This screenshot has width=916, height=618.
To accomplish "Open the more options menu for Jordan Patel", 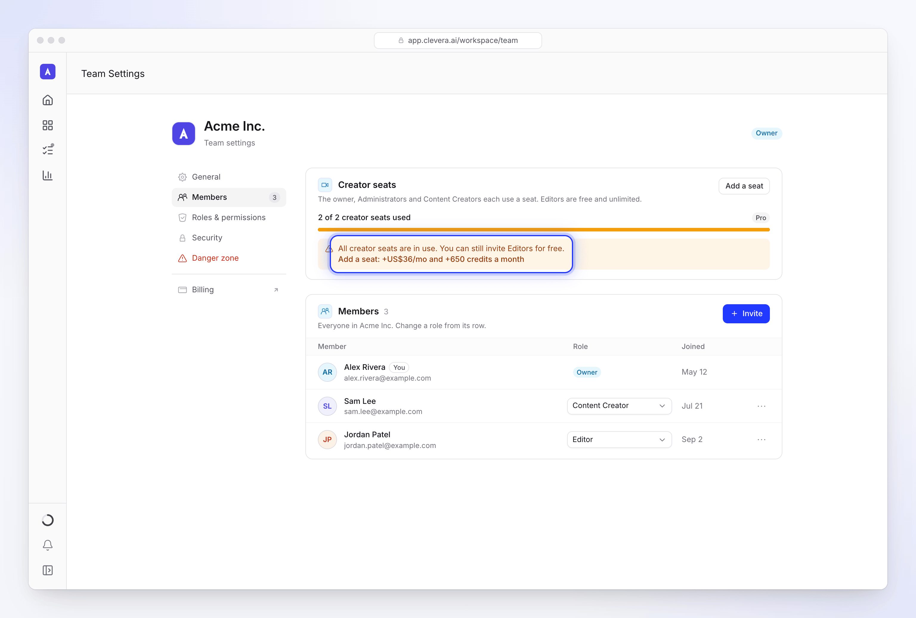I will pos(762,440).
